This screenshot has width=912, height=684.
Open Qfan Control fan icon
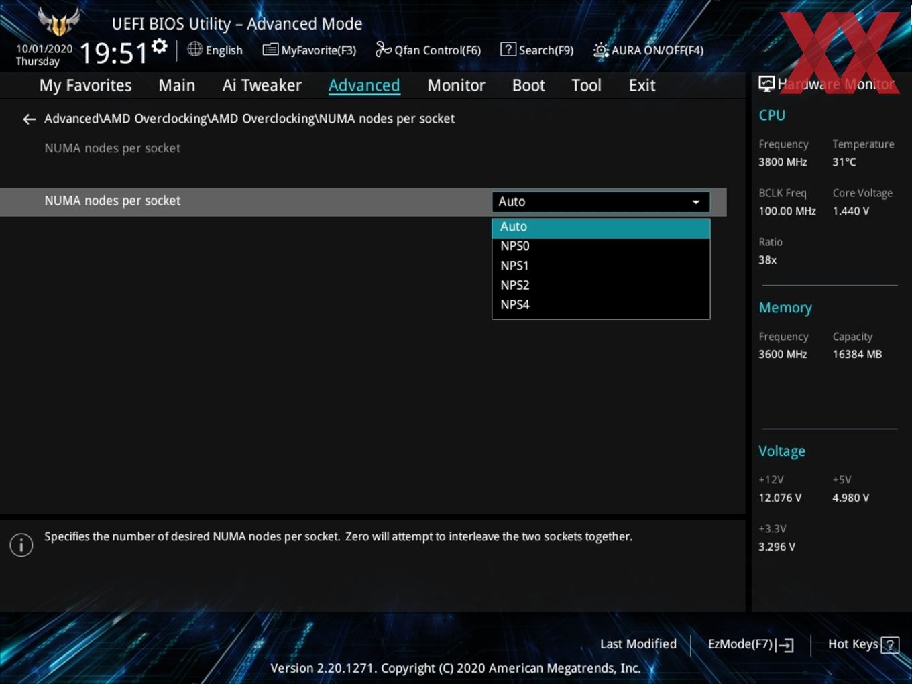(x=383, y=49)
